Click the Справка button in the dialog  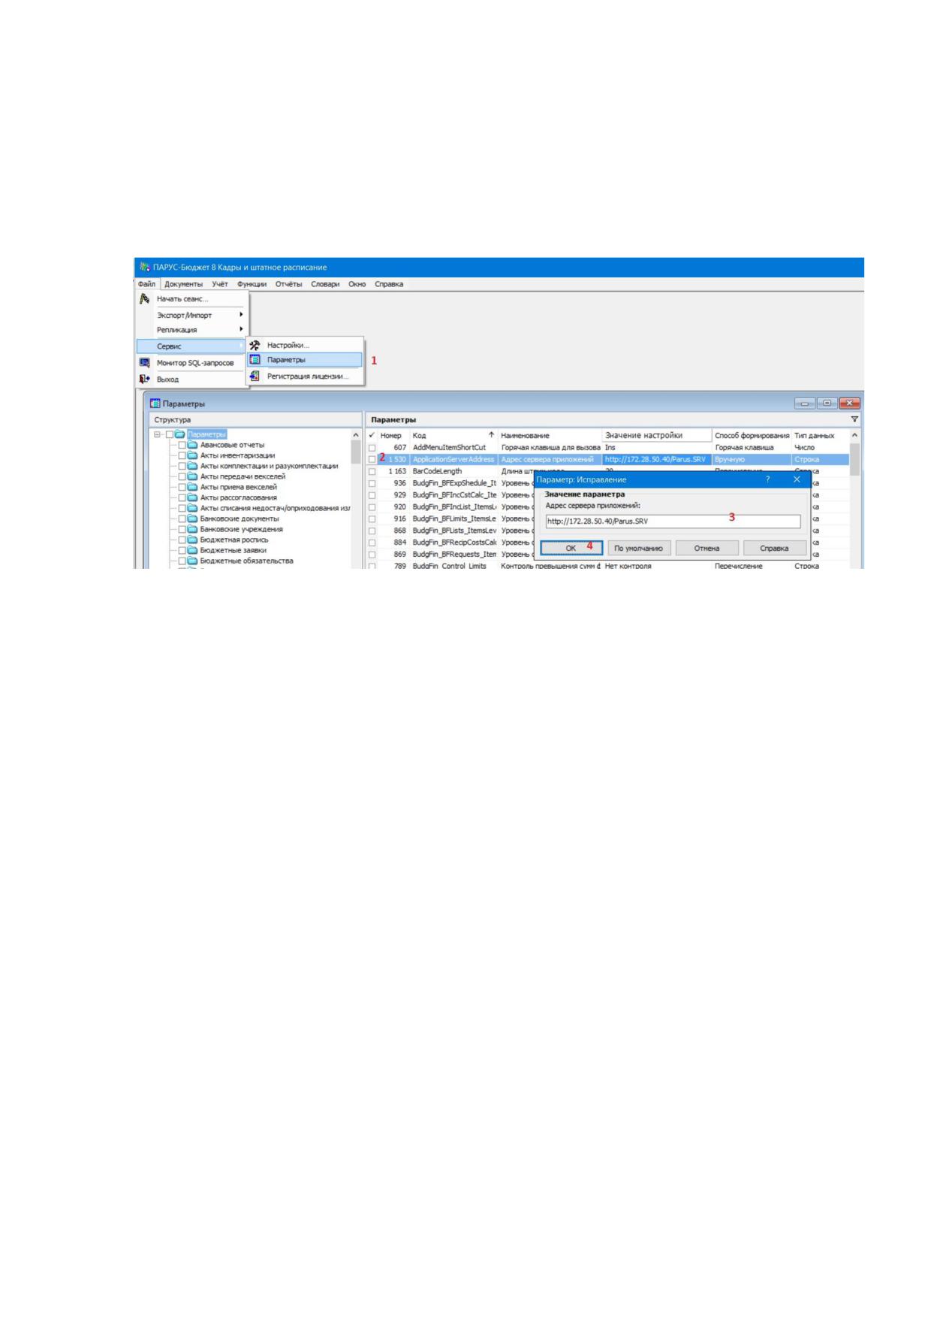(x=774, y=548)
